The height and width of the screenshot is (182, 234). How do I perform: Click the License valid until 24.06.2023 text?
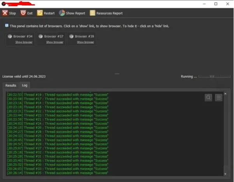point(24,76)
